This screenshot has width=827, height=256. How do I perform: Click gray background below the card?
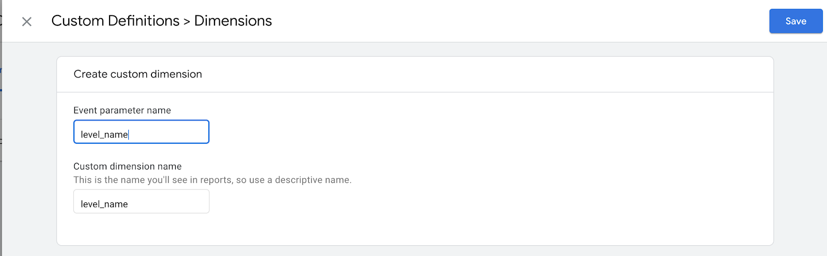(x=413, y=251)
